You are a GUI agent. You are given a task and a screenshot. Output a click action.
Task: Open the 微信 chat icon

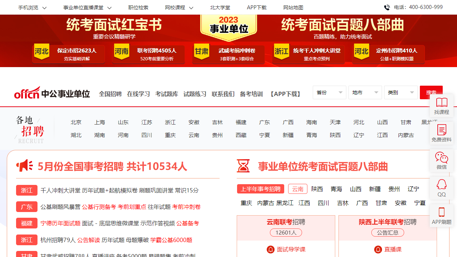pos(442,161)
